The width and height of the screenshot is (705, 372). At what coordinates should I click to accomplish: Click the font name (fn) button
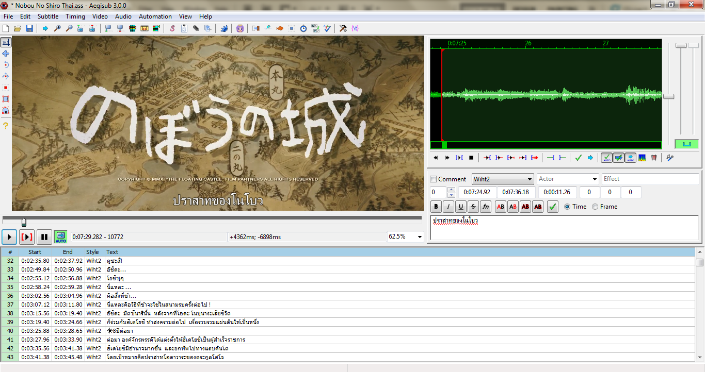tap(486, 207)
